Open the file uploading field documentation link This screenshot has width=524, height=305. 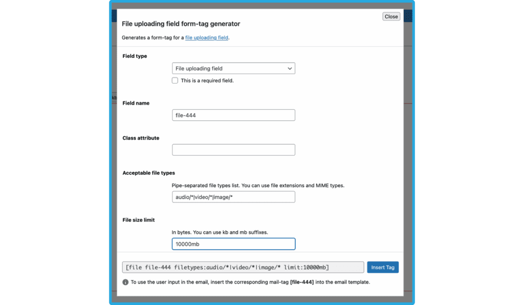coord(207,37)
